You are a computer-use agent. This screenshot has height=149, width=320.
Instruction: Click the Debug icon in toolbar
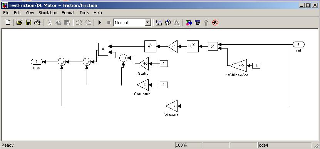click(215, 23)
